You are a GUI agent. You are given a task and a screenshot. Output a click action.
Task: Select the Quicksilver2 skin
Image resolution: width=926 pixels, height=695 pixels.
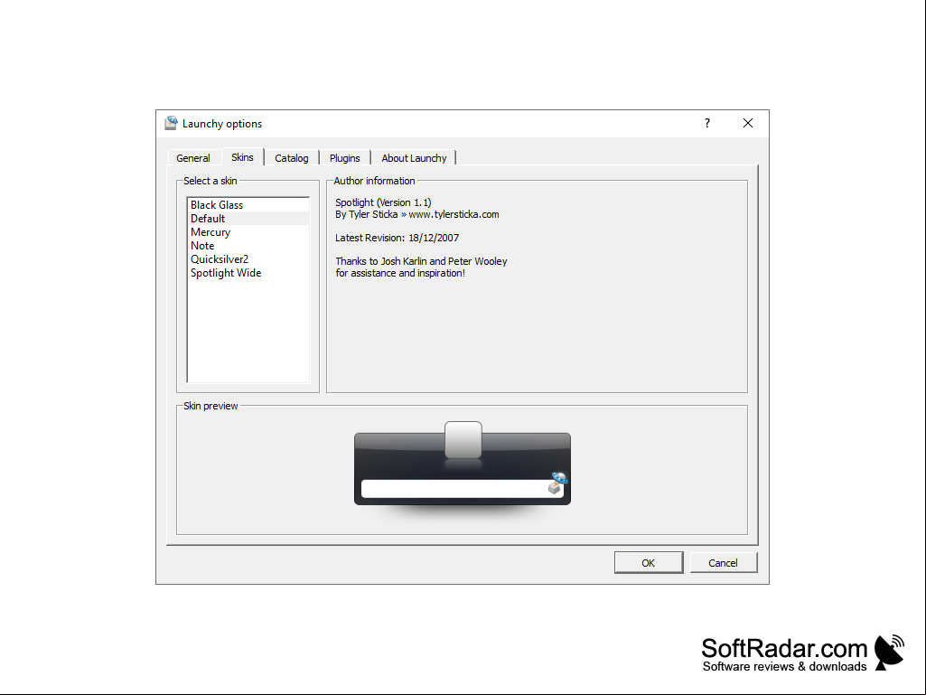(248, 259)
